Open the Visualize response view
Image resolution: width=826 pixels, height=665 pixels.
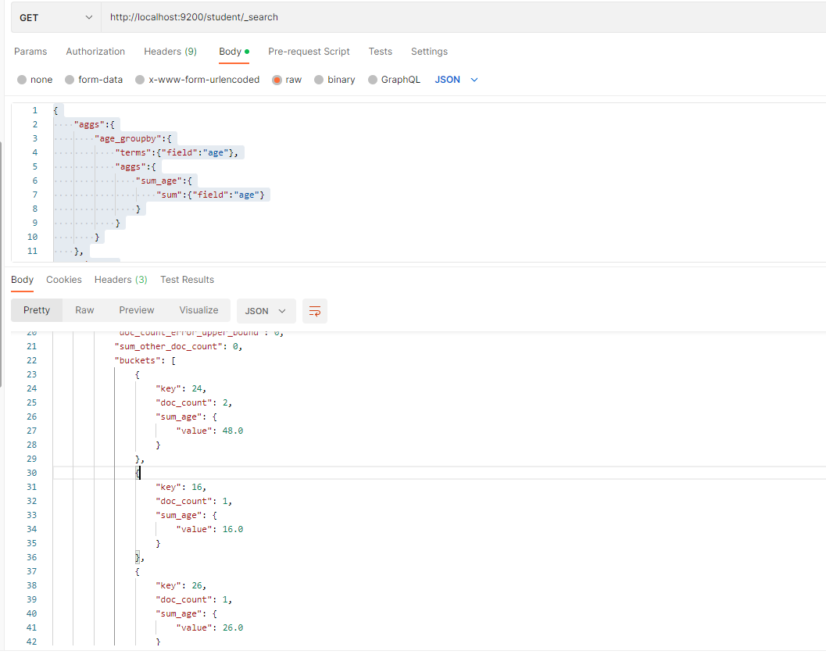[198, 310]
